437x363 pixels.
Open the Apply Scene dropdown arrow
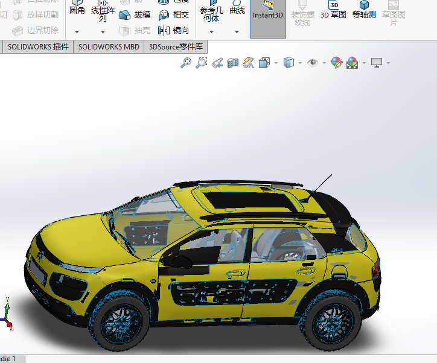point(364,63)
